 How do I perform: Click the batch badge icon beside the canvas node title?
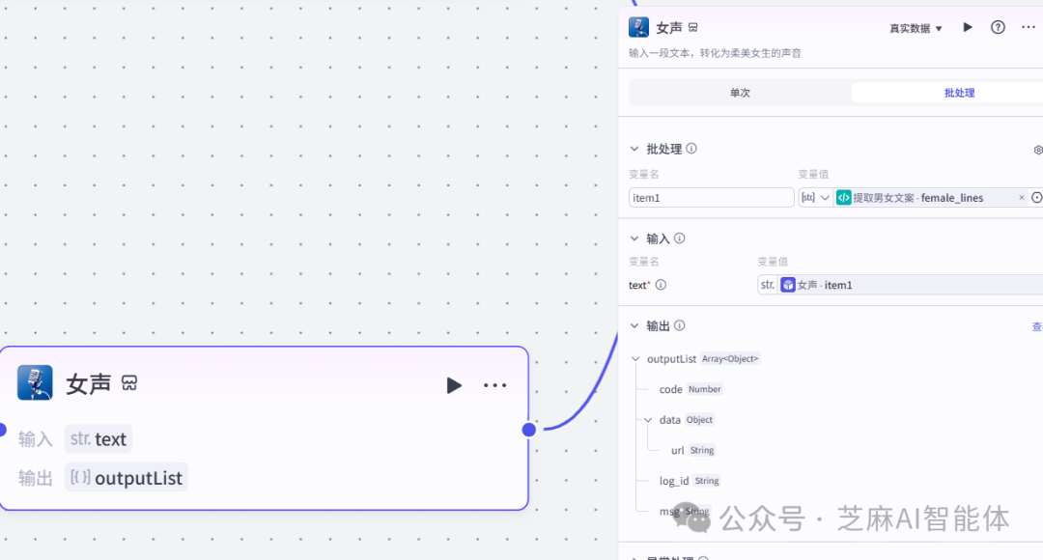(129, 383)
